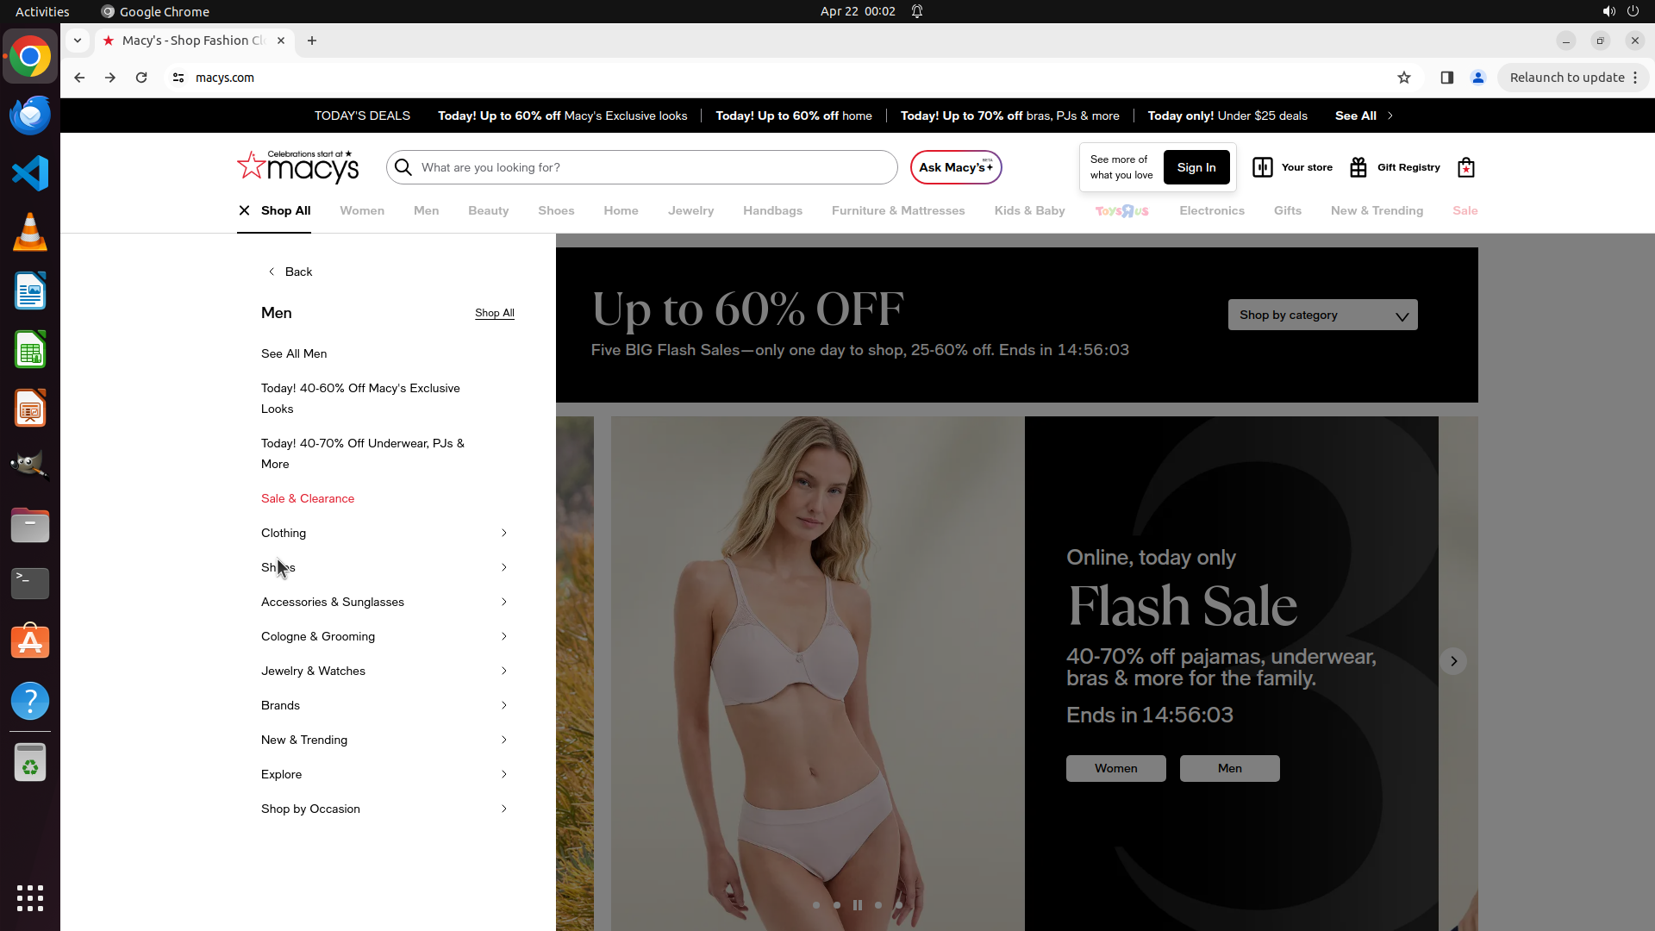
Task: Click the Gift Registry gift icon
Action: coord(1358,167)
